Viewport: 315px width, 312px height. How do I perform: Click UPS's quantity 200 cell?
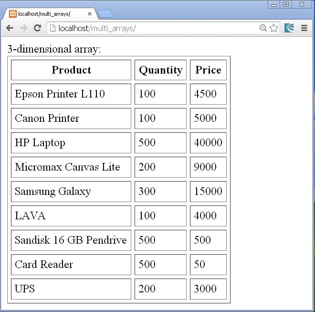point(160,289)
